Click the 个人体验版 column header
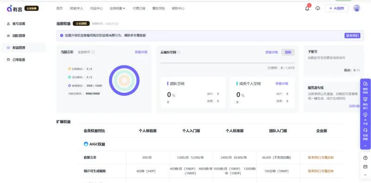371x183 pixels. (147, 131)
